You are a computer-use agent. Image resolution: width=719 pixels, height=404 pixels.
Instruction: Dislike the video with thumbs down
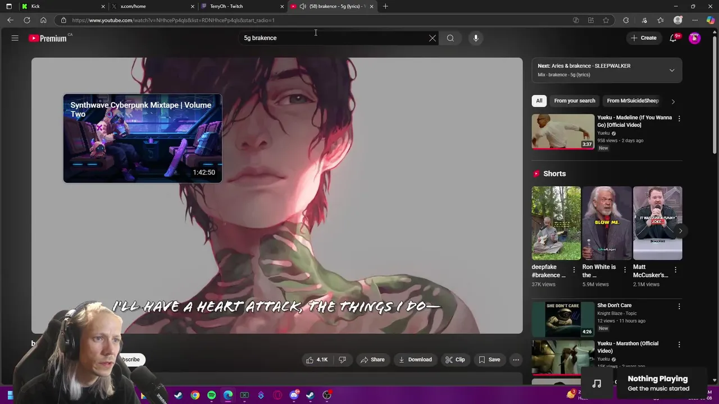pos(343,360)
